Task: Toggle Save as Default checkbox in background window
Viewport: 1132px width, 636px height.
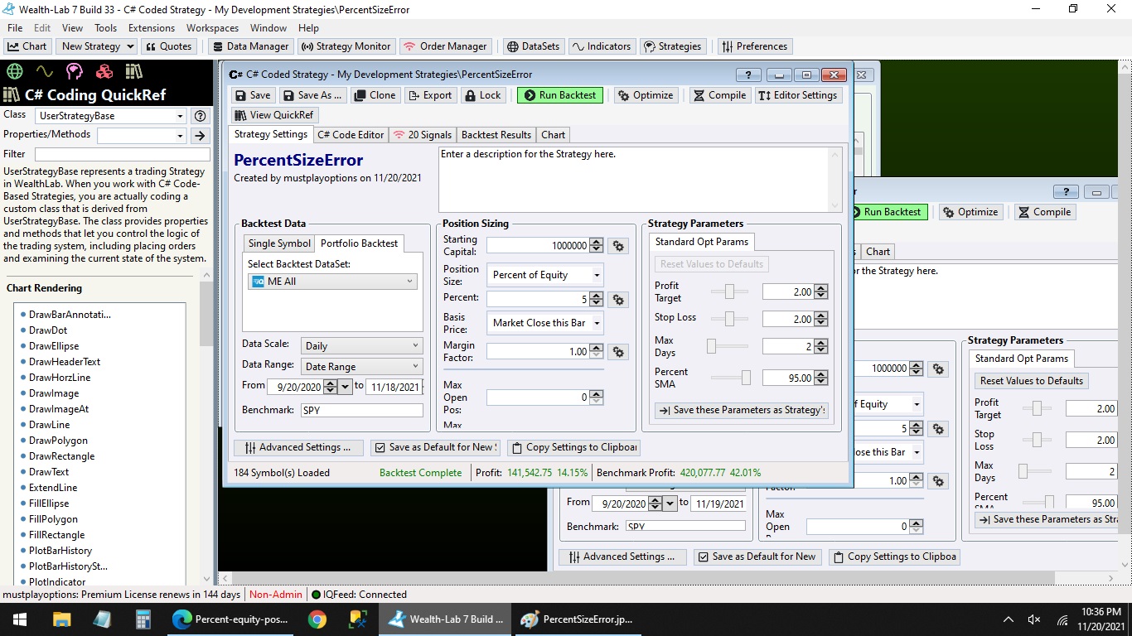Action: (x=703, y=556)
